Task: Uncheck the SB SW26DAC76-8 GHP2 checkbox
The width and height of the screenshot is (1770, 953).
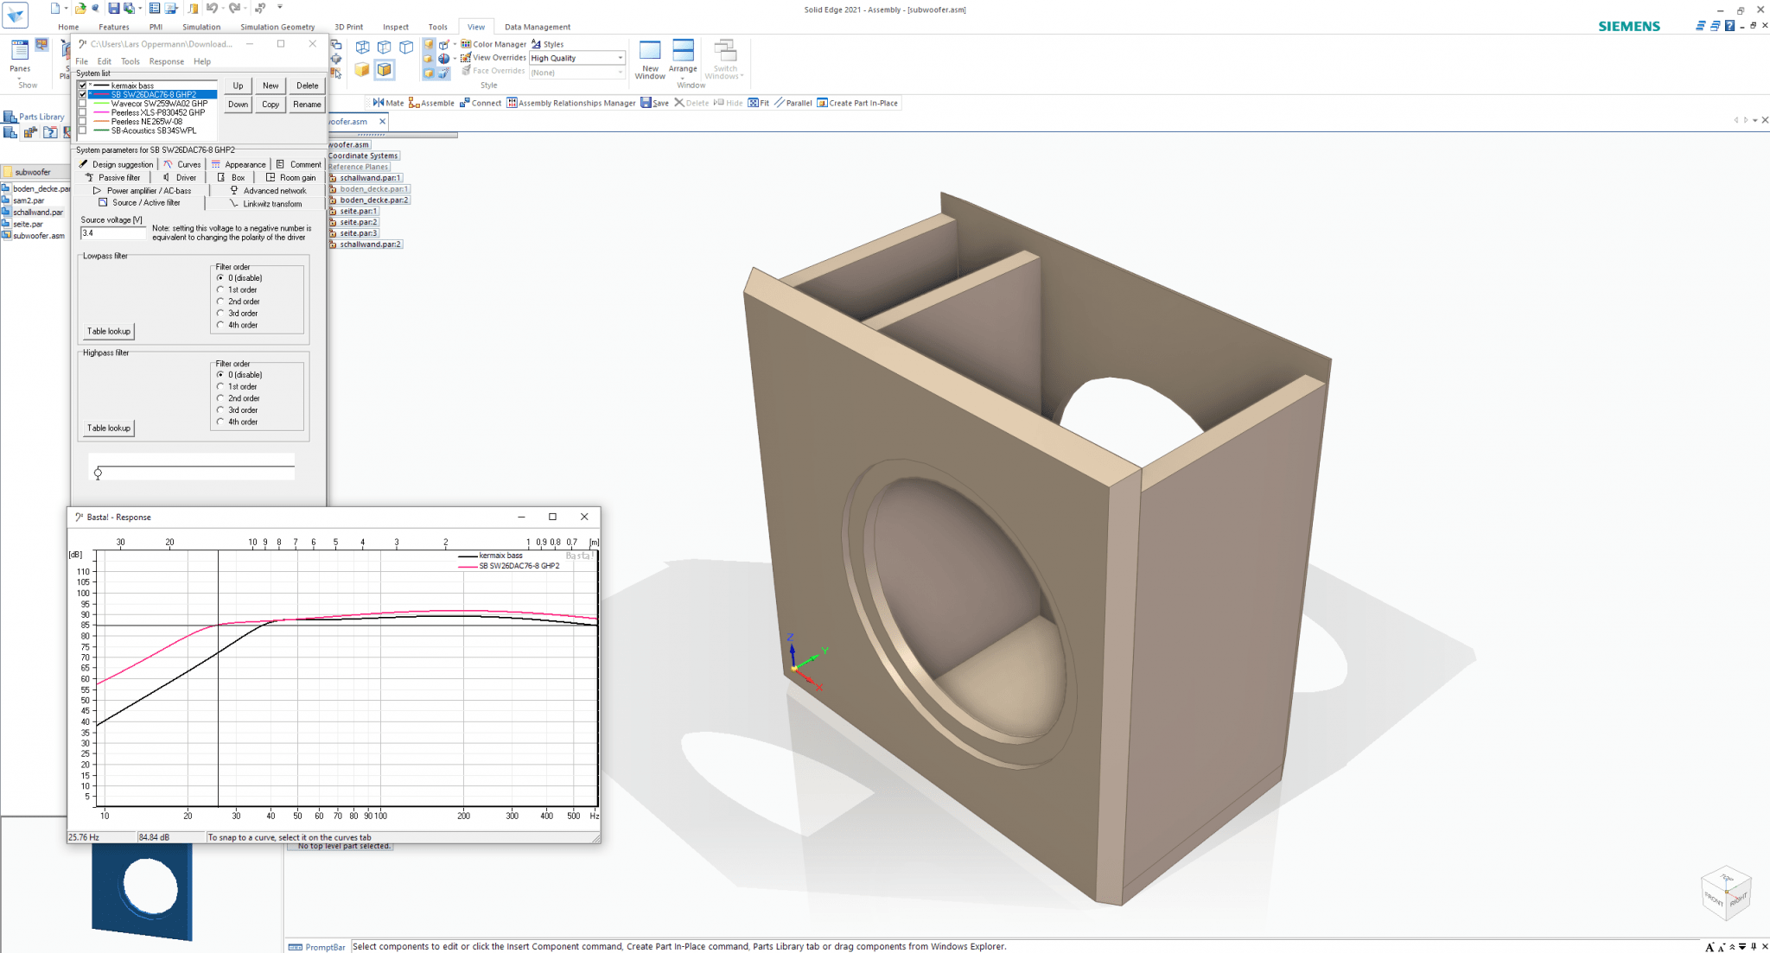Action: point(83,94)
